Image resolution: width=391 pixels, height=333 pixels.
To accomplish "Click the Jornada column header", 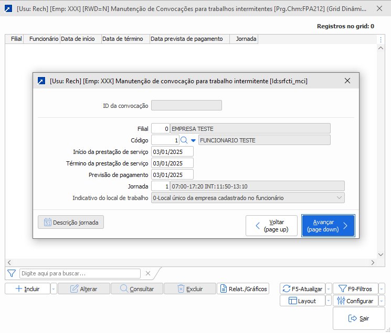I will (x=244, y=39).
